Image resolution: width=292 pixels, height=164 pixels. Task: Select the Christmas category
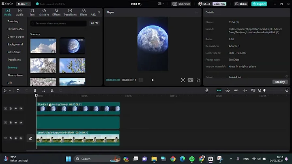(x=16, y=29)
